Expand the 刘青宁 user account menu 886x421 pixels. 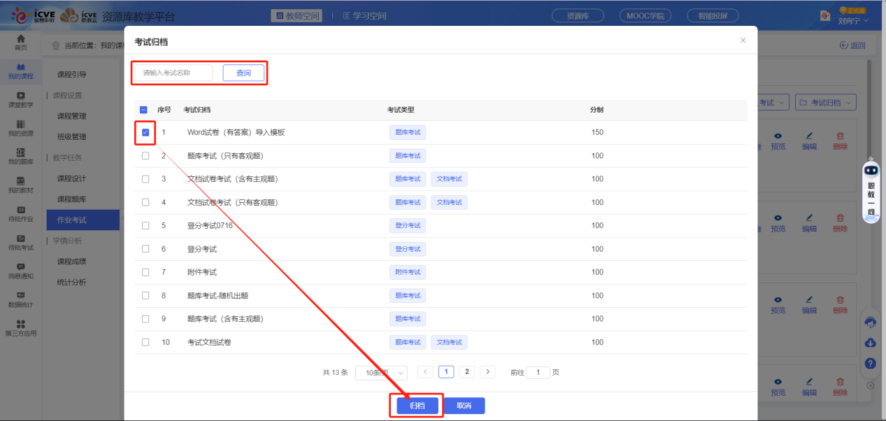pos(853,20)
